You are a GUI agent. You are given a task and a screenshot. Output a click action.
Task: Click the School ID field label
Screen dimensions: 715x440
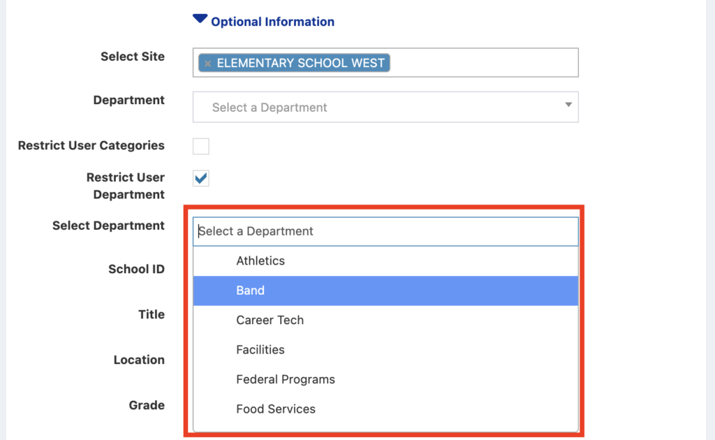pos(136,269)
